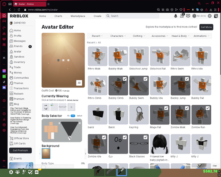The image size is (221, 177).
Task: Open the chat messages icon in header
Action: click(188, 16)
